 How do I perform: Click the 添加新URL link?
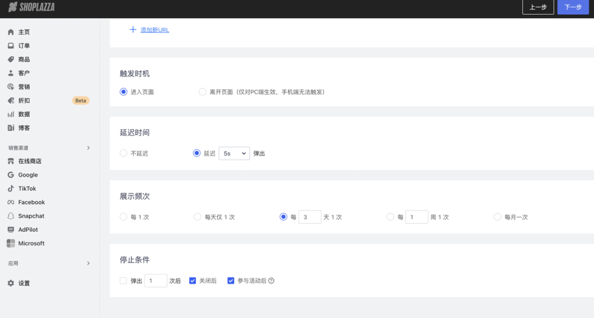[155, 30]
